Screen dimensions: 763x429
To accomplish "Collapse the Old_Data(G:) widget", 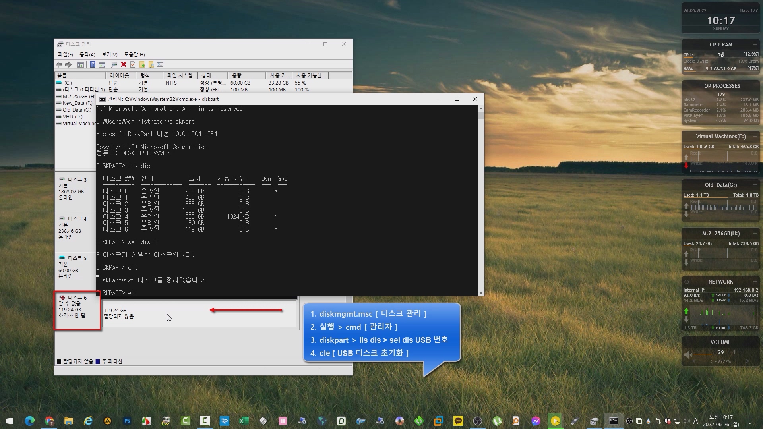I will (755, 185).
